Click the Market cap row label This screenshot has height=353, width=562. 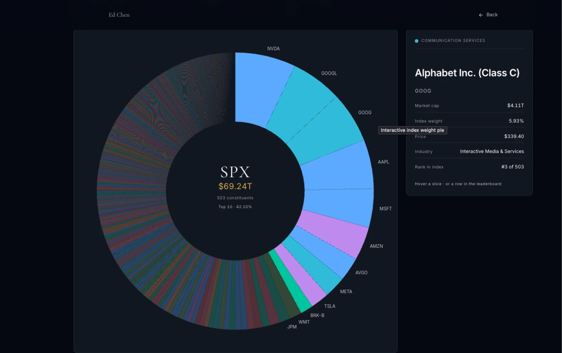(x=427, y=106)
